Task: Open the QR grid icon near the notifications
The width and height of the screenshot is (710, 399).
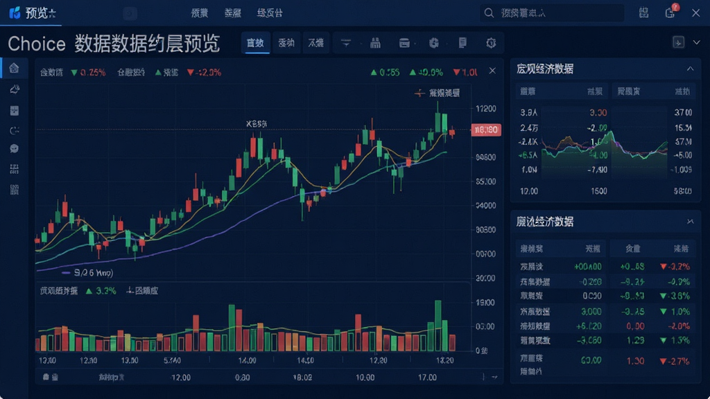Action: pyautogui.click(x=643, y=12)
